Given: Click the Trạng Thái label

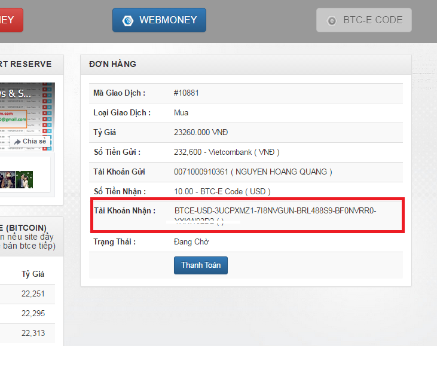Looking at the screenshot, I should [115, 241].
